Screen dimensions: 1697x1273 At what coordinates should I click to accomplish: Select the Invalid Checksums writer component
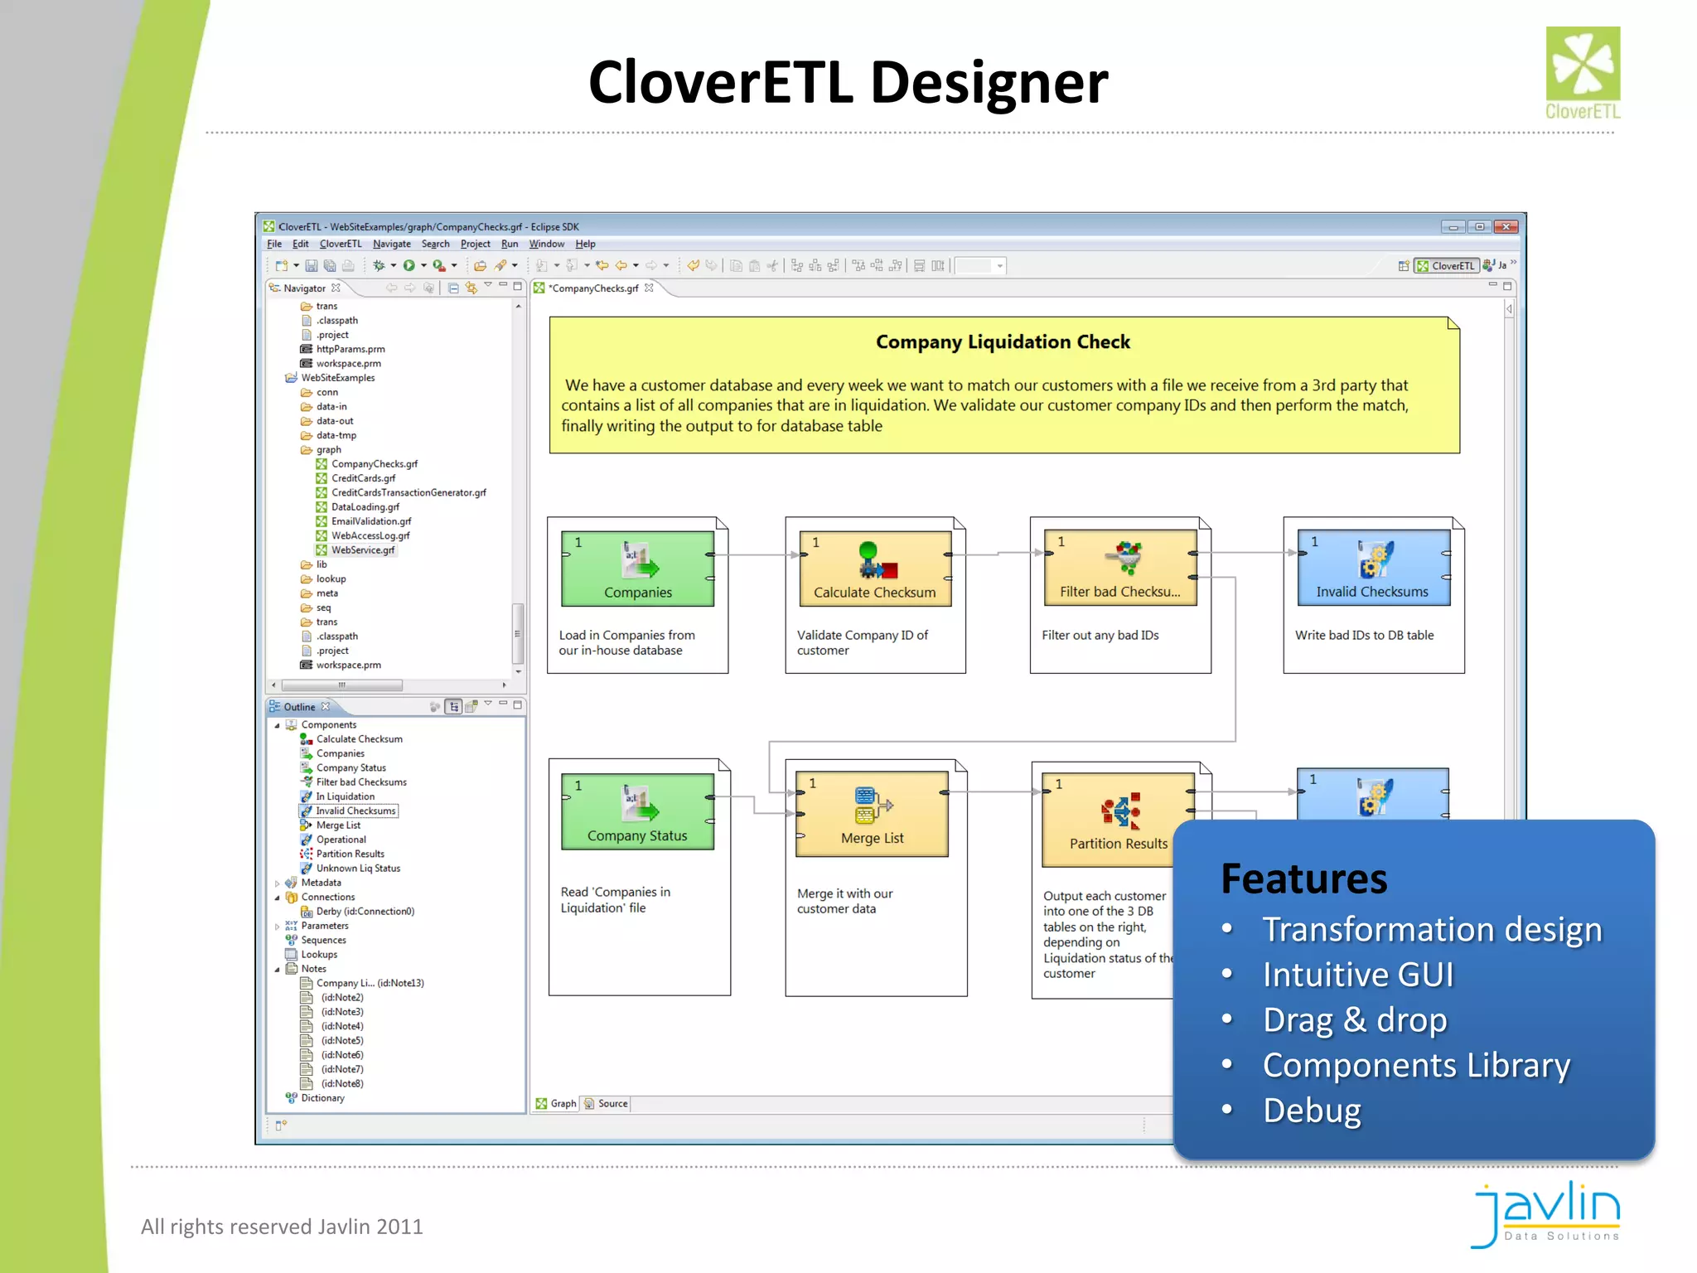(x=1374, y=568)
